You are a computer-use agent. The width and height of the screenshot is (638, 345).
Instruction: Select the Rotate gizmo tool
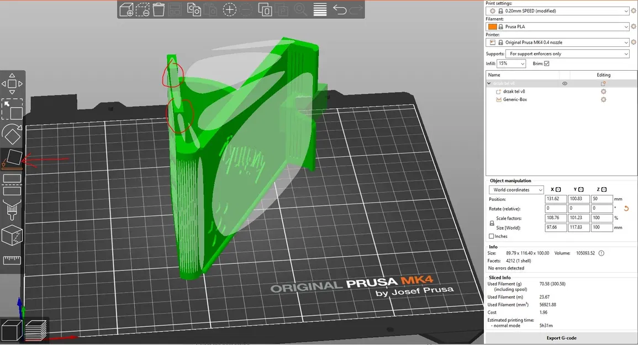click(x=12, y=134)
